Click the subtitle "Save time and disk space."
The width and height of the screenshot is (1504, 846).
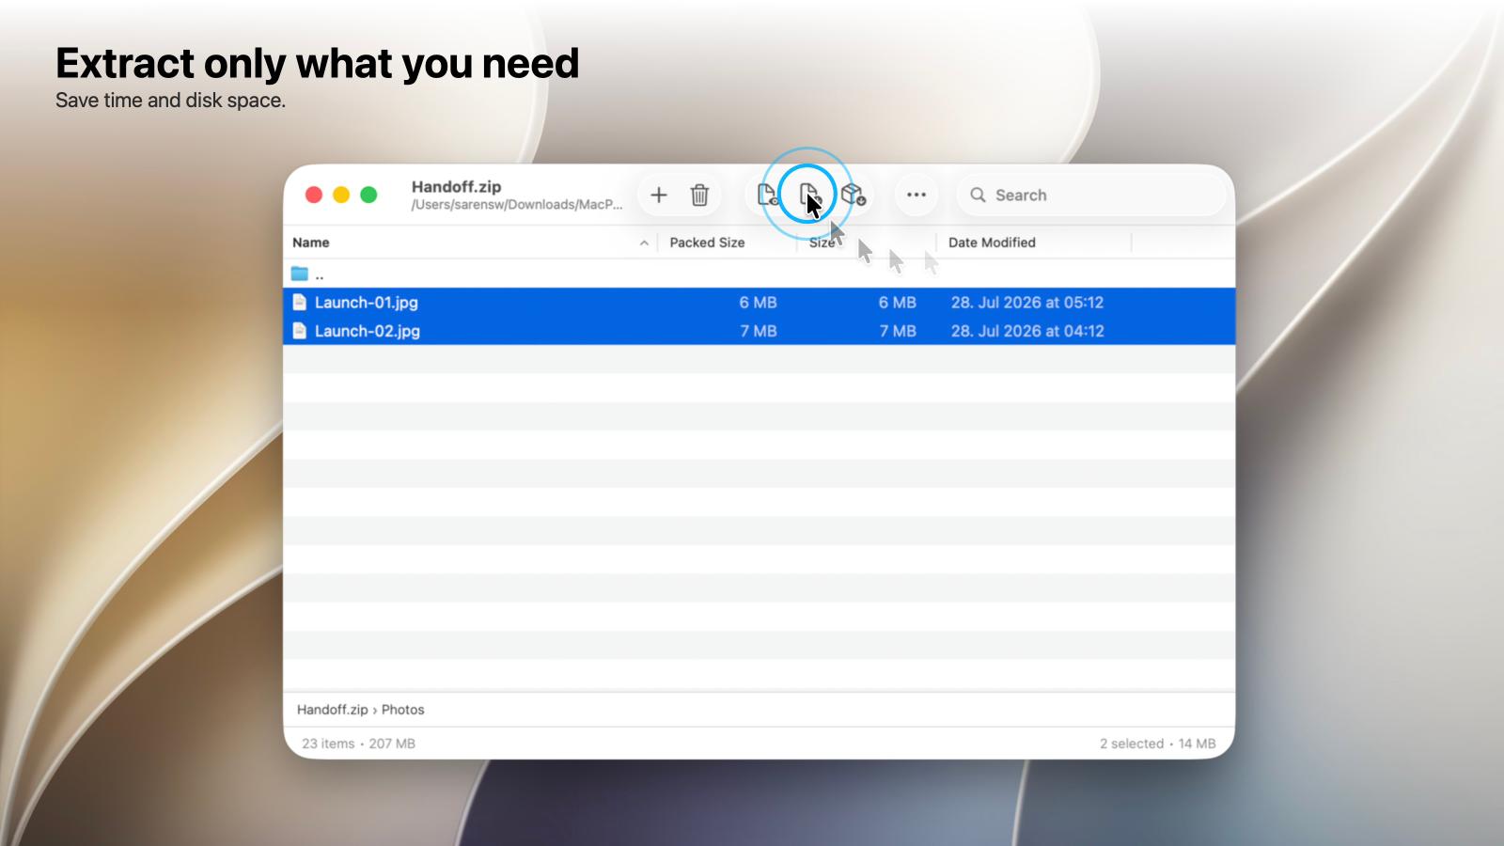[x=170, y=101]
